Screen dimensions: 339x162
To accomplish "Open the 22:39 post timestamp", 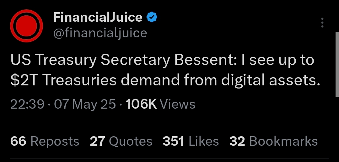I will click(x=27, y=104).
